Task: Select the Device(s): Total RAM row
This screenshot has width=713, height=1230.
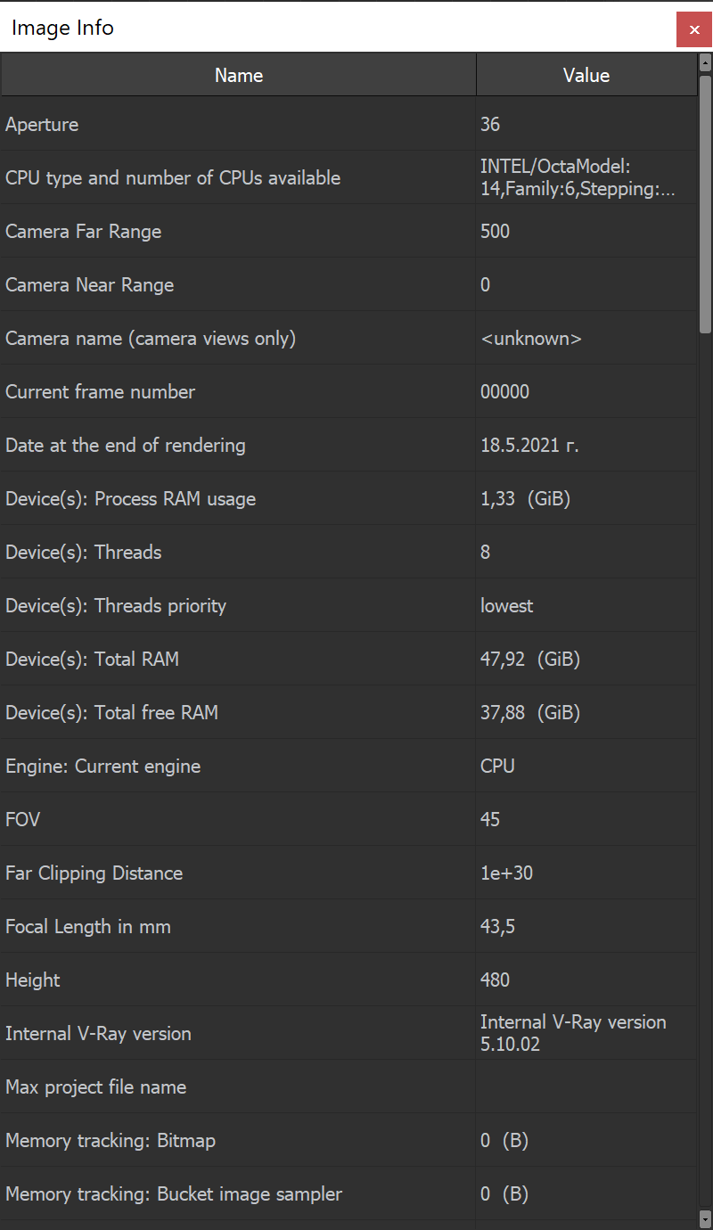Action: (238, 659)
